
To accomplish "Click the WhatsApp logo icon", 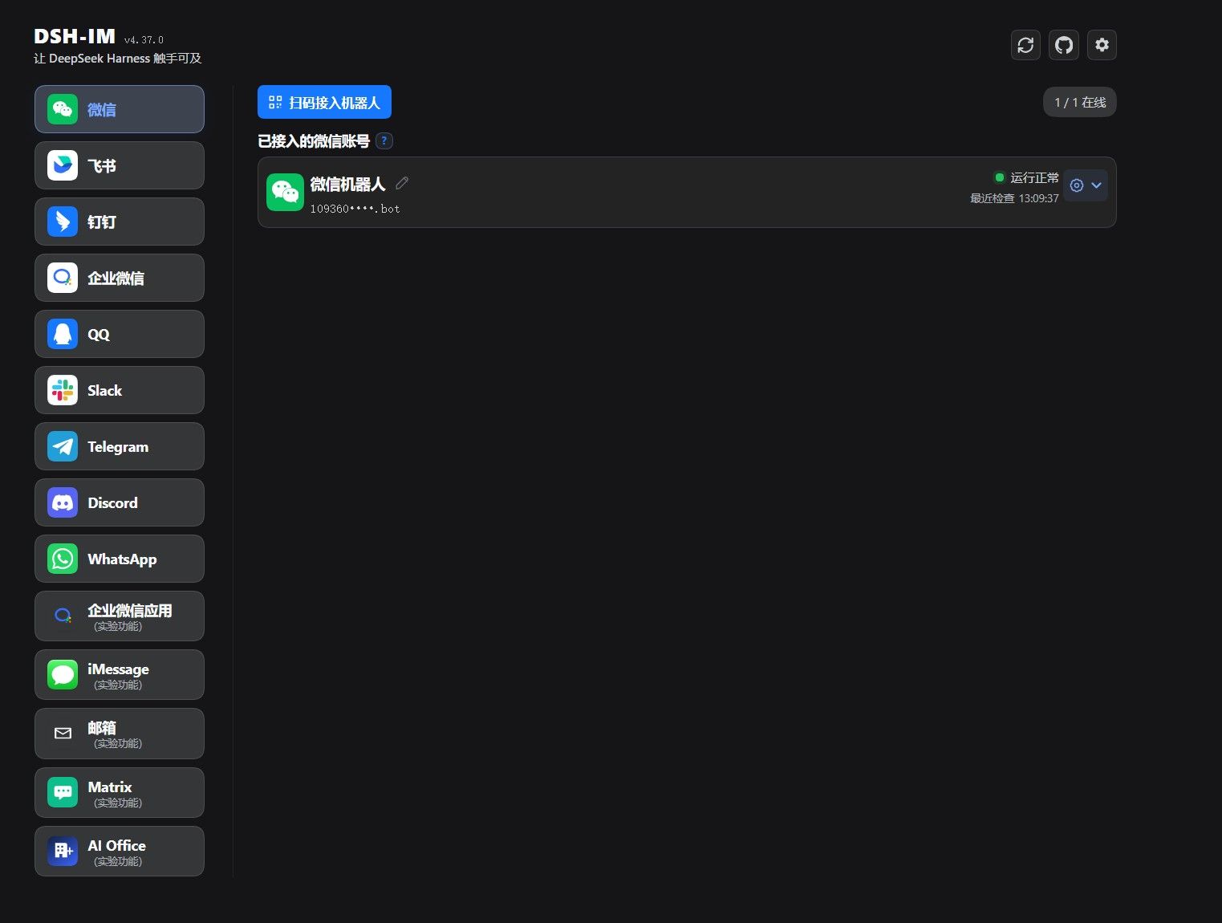I will point(63,559).
